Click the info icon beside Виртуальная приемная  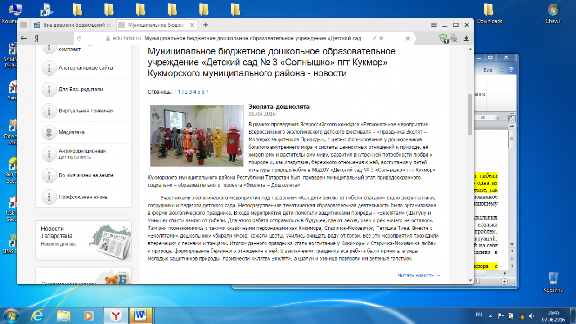pos(49,111)
